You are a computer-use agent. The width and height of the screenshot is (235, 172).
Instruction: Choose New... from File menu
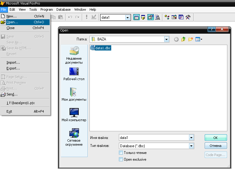point(25,16)
